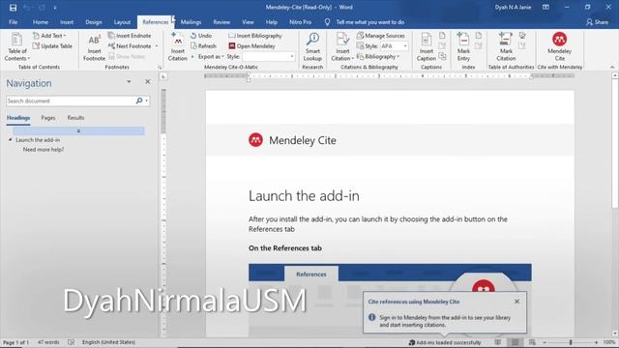The height and width of the screenshot is (348, 619).
Task: Open the Bibliography dropdown
Action: point(378,57)
